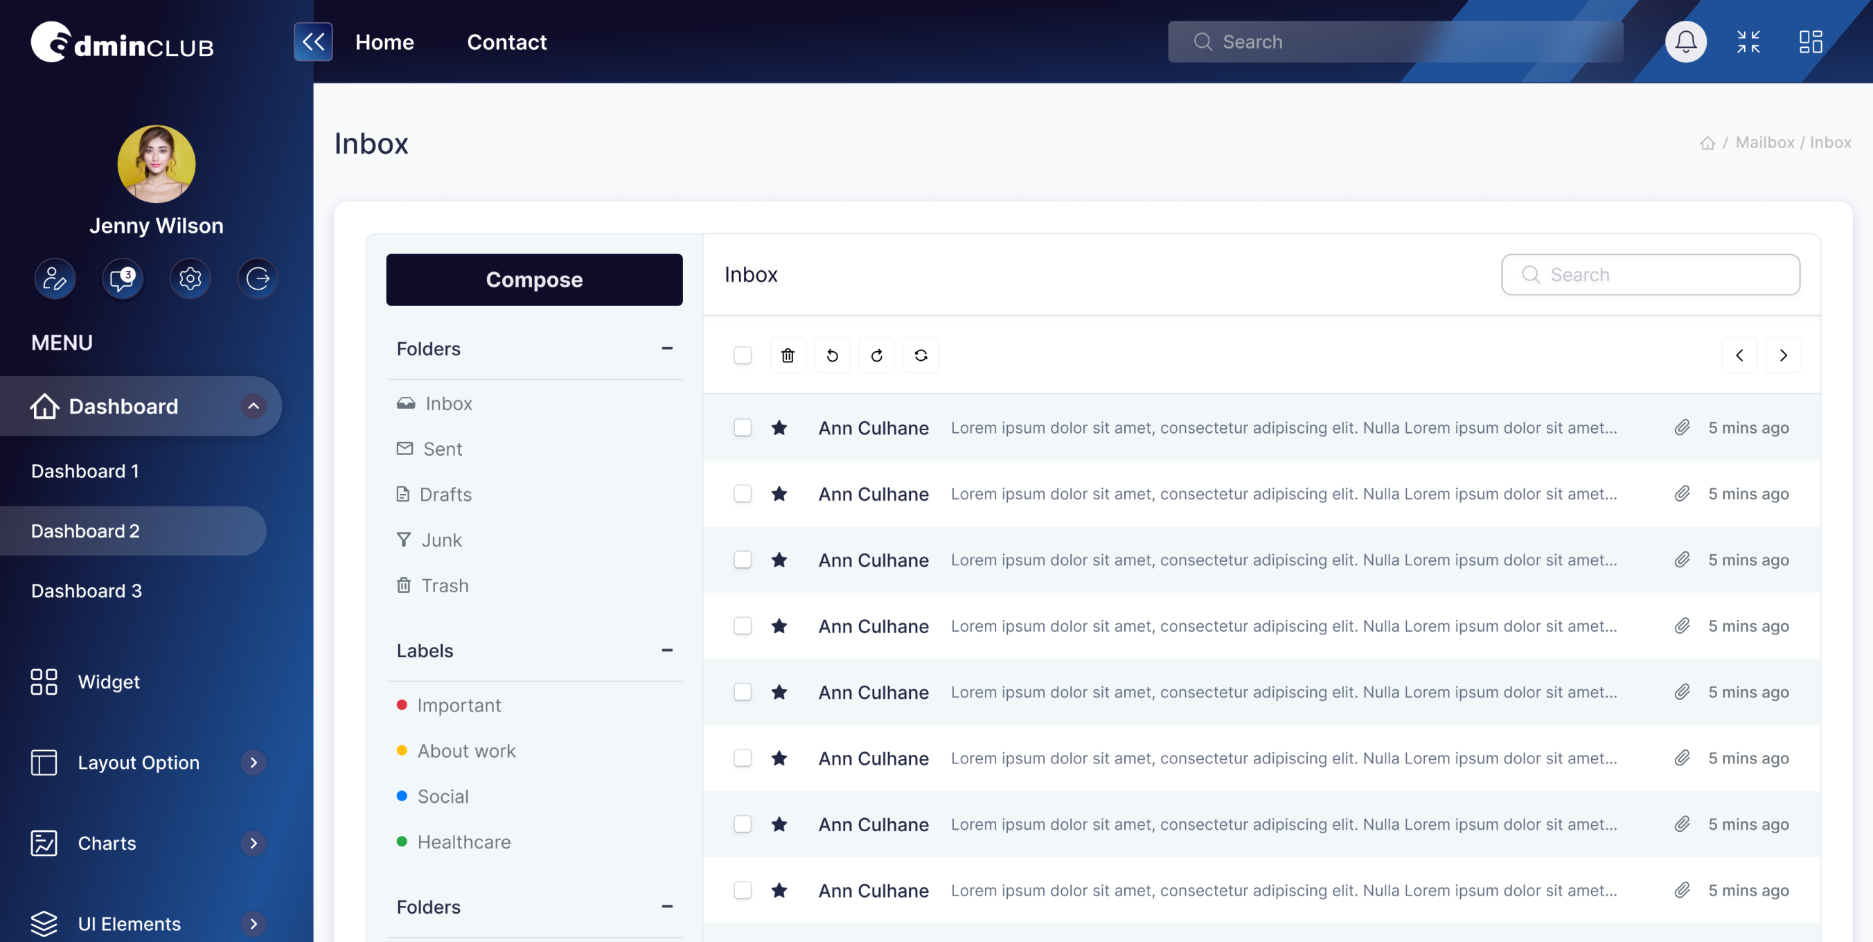Click the Home navigation menu item
The width and height of the screenshot is (1873, 942).
click(x=384, y=41)
